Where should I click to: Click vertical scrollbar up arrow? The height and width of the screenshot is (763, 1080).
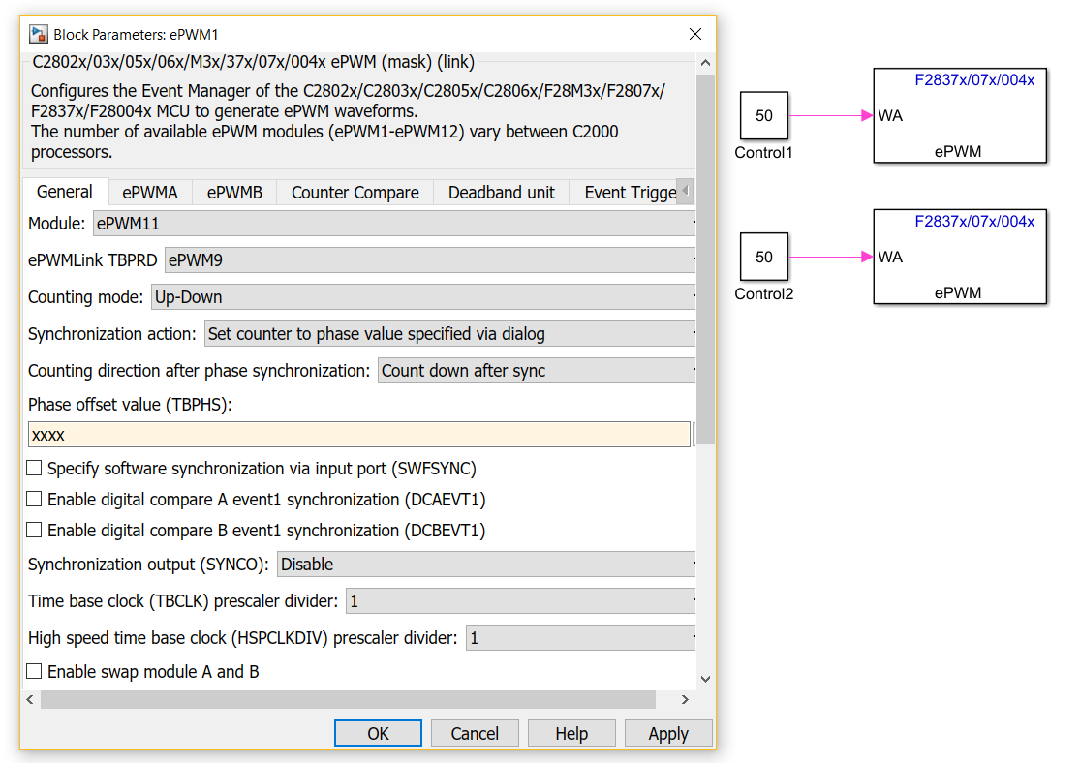(705, 63)
